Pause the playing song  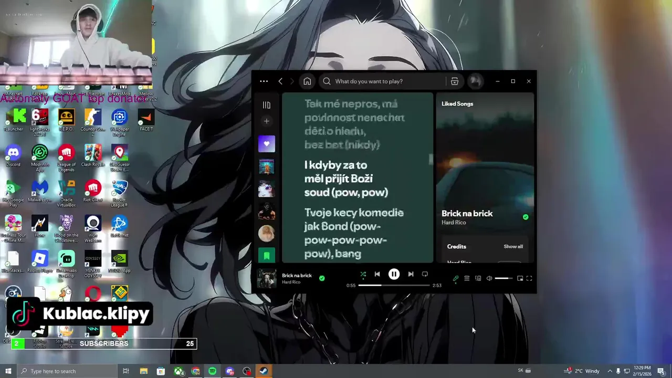(394, 274)
